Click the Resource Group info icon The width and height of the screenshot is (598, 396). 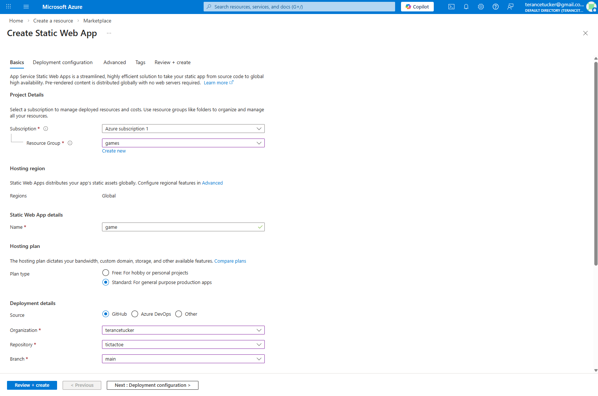pos(70,143)
